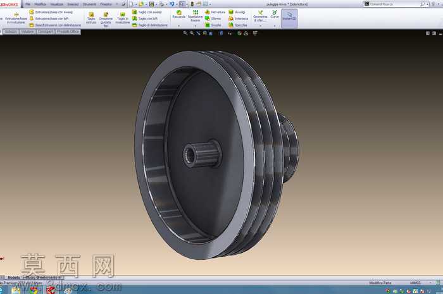Click Taglio di delimitazione

pos(150,25)
